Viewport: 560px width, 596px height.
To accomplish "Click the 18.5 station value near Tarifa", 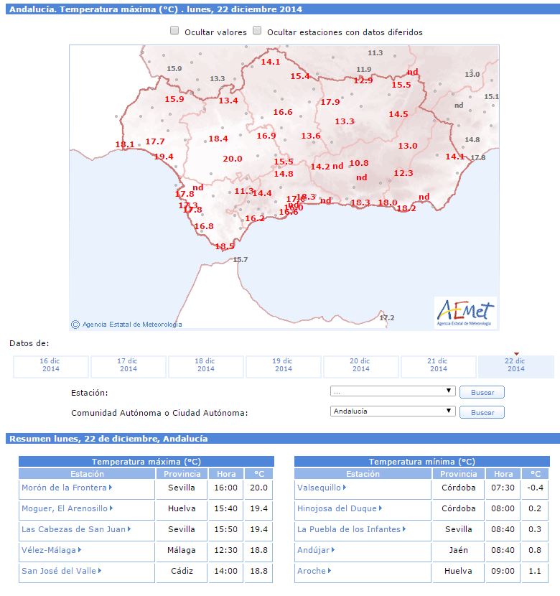I will click(x=225, y=246).
